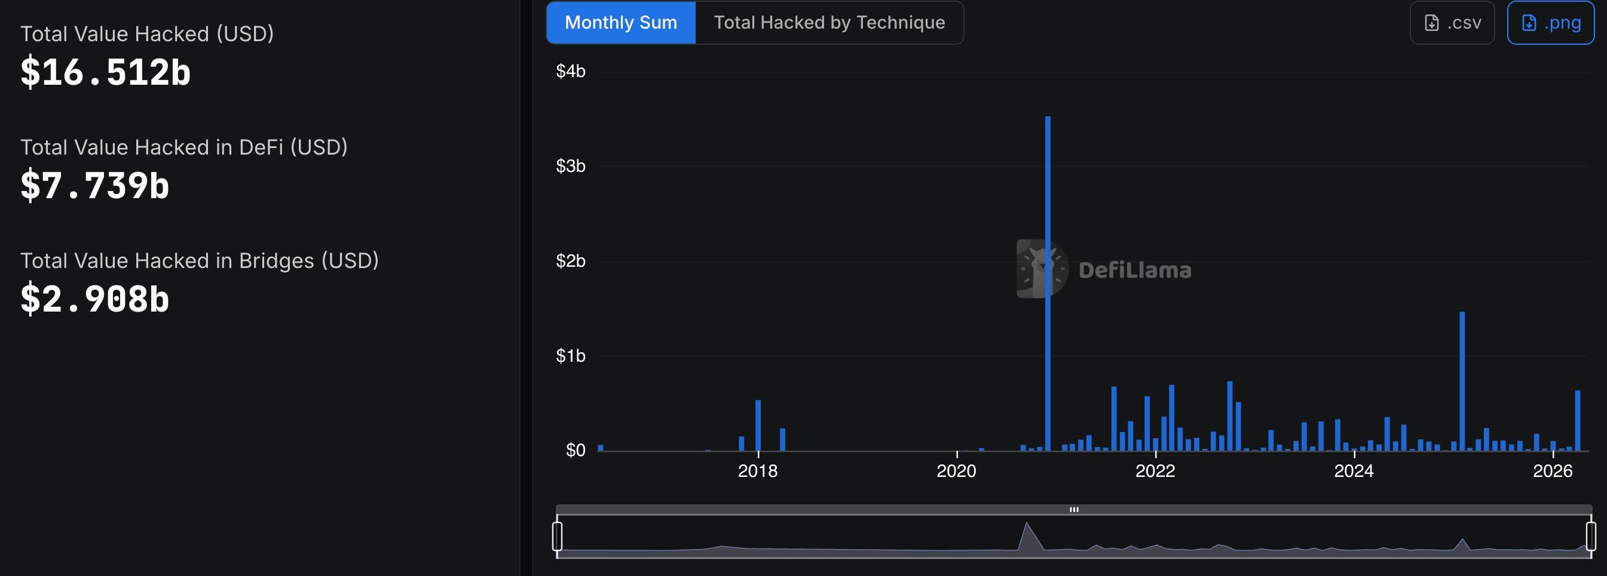Image resolution: width=1607 pixels, height=576 pixels.
Task: Click the Total Value Hacked (USD) label
Action: [147, 33]
